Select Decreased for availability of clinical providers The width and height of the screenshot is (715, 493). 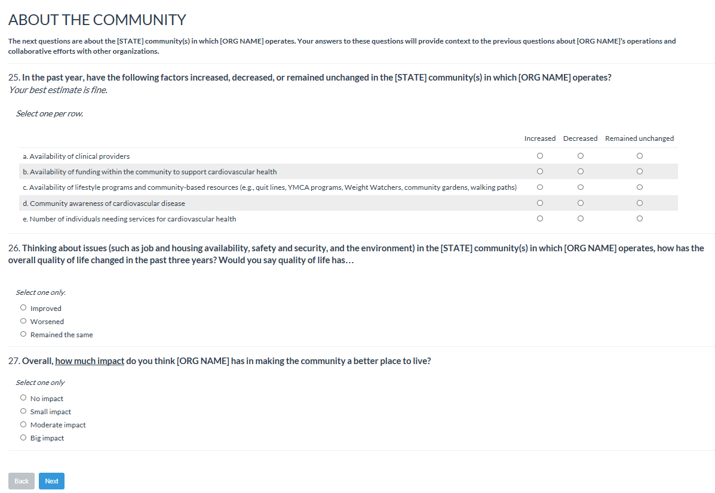(580, 156)
